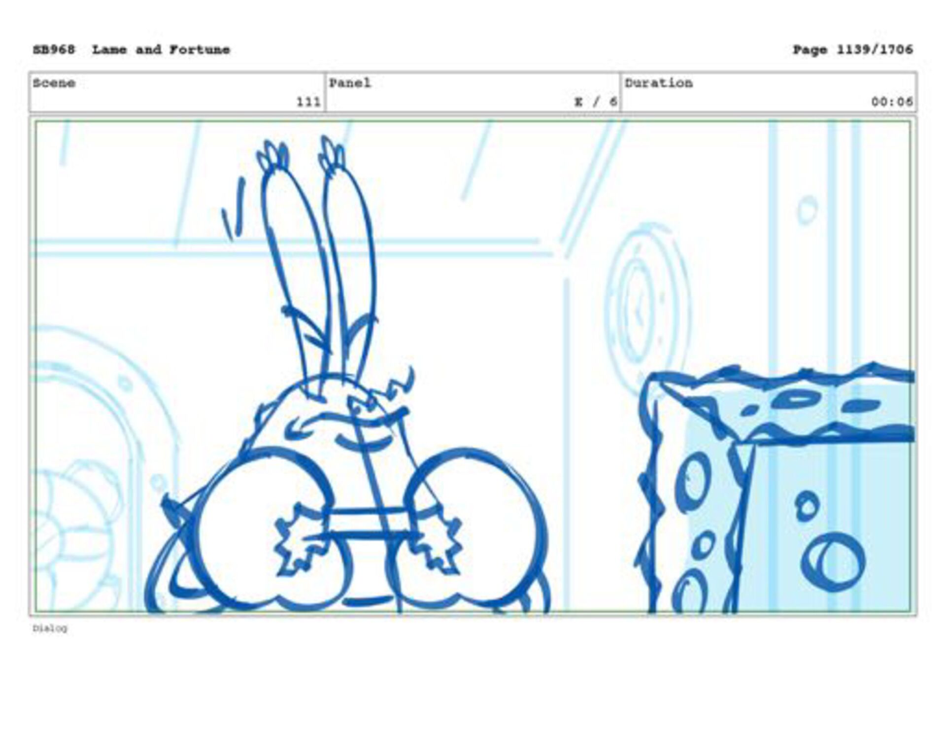Click the scene number '111'

308,102
